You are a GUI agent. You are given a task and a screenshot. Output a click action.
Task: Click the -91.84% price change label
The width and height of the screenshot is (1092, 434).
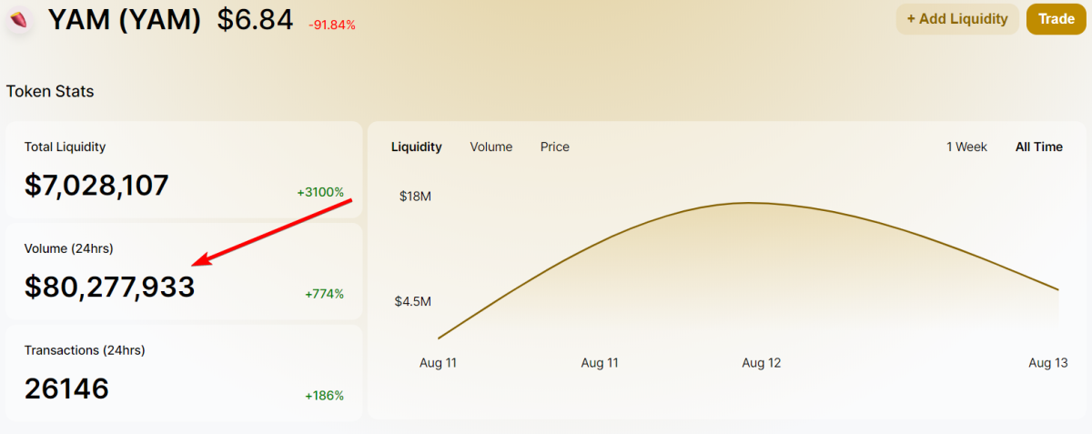point(332,25)
